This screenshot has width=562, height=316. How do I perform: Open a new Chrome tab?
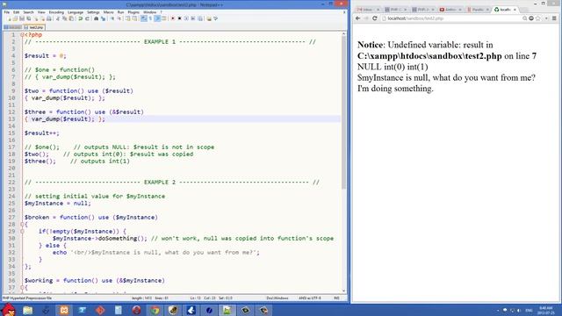[x=524, y=10]
